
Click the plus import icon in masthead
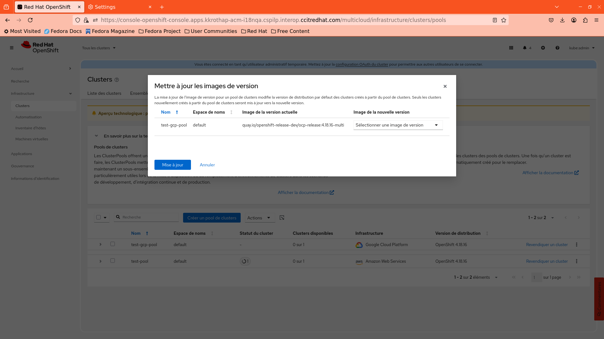543,48
